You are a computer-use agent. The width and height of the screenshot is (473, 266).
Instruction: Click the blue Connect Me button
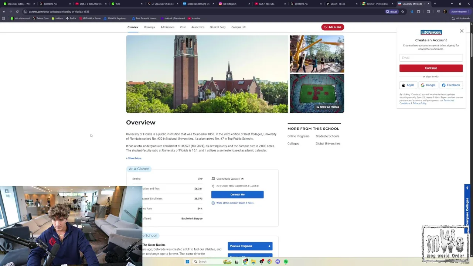click(237, 194)
